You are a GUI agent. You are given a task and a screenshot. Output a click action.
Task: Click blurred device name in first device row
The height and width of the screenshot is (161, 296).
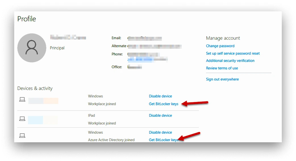point(43,101)
